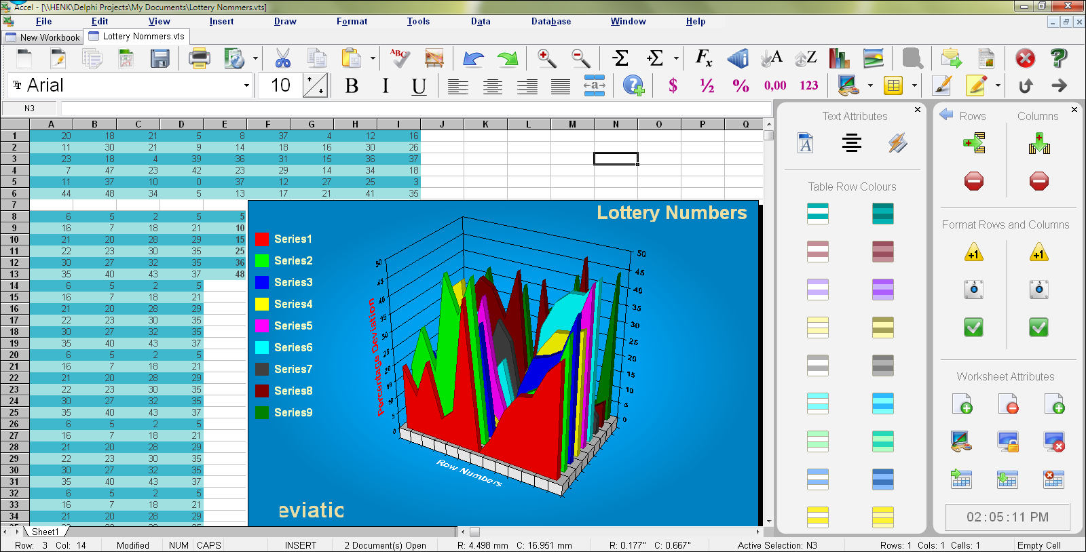Open the borders dropdown arrow
Image resolution: width=1086 pixels, height=552 pixels.
coord(914,86)
